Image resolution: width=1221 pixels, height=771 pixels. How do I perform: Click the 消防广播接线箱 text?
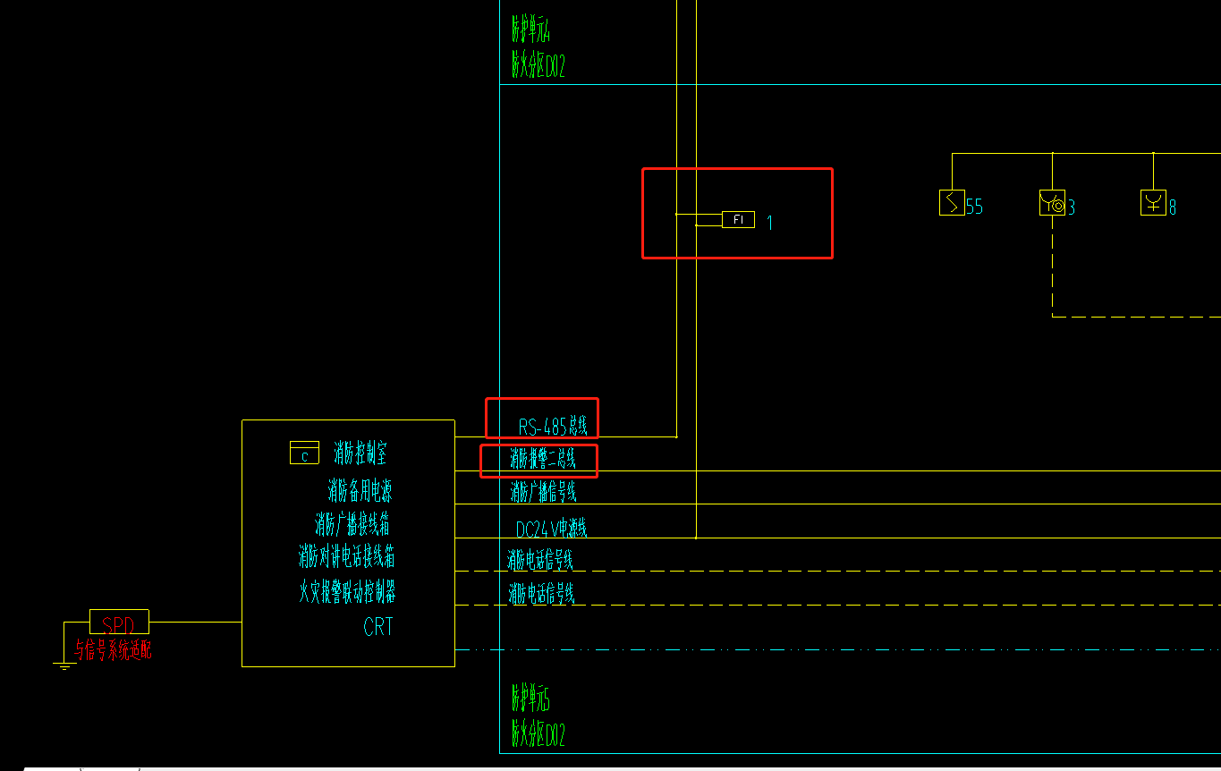(x=352, y=523)
